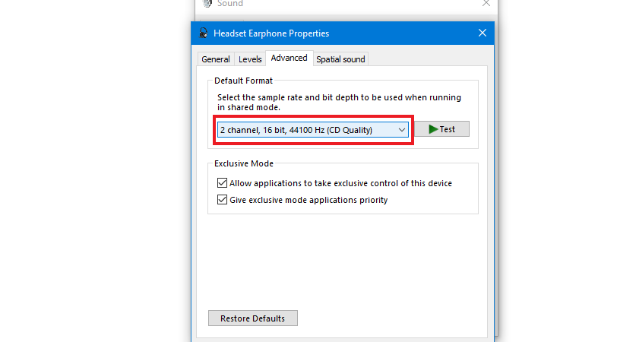The height and width of the screenshot is (342, 636).
Task: Click the Headset Earphone Properties title text
Action: 271,33
